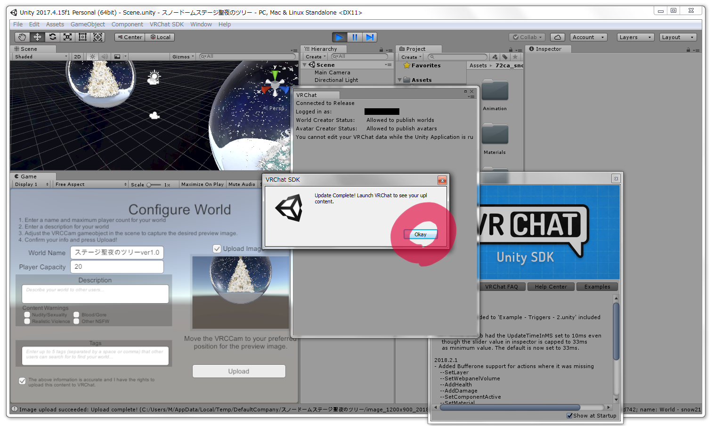Select the Scale tool in the toolbar
The width and height of the screenshot is (714, 426).
(67, 37)
